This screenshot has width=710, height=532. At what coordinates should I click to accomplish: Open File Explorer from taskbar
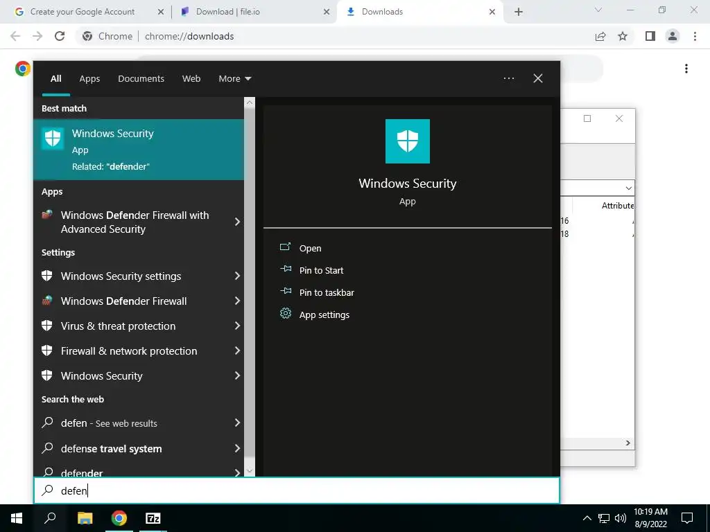point(85,518)
